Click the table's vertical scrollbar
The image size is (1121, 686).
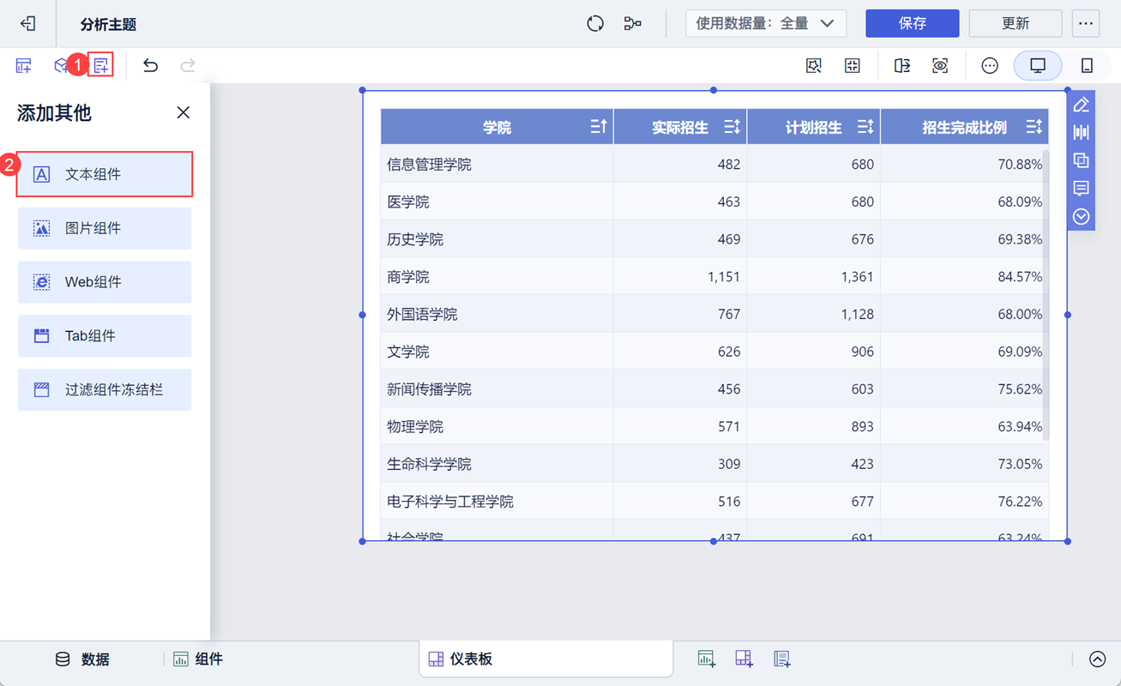[1046, 295]
